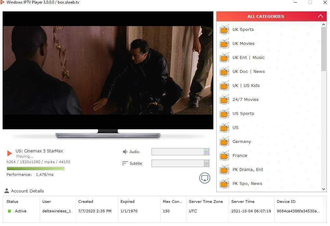Click the 9084ca4386fa34530a... device ID value

[298, 211]
